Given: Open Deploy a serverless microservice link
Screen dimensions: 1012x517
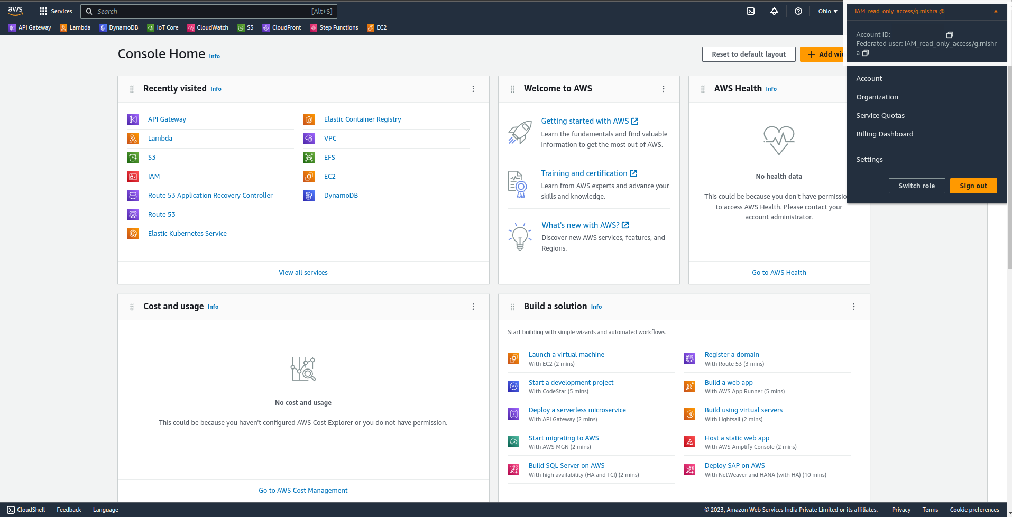Looking at the screenshot, I should [577, 410].
